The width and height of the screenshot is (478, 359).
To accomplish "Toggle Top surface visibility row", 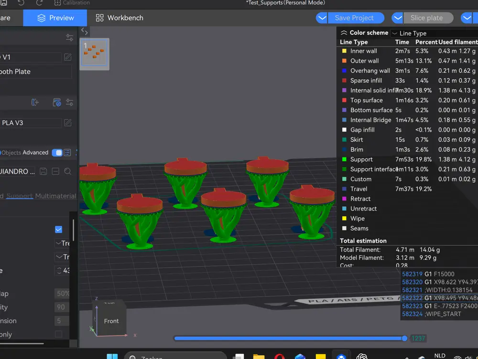I will coord(407,100).
